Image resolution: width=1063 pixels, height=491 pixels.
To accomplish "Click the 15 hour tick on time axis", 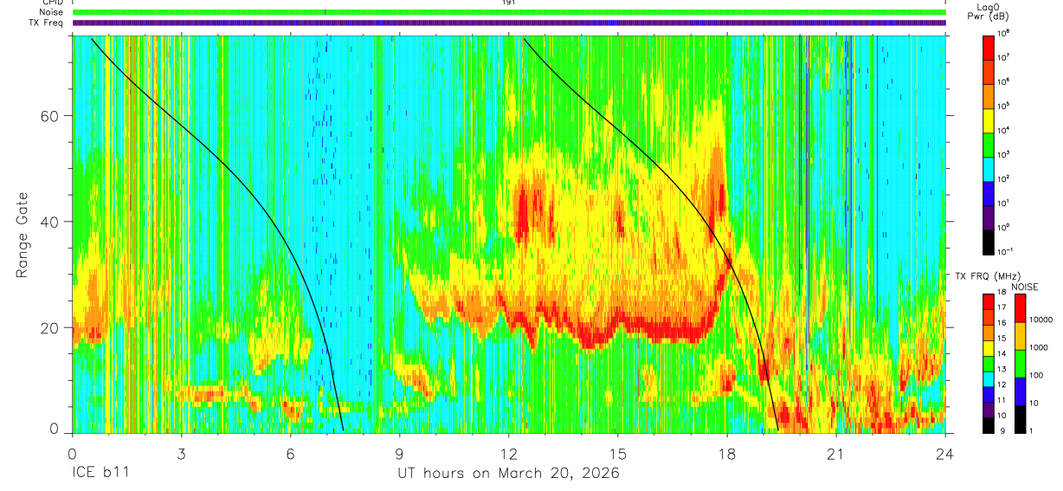I will pyautogui.click(x=618, y=454).
